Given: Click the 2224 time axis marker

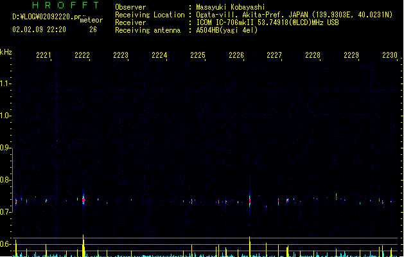Looking at the screenshot, I should coord(159,55).
